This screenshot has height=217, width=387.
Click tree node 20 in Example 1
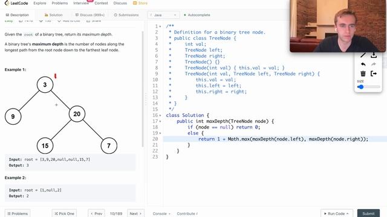point(77,114)
